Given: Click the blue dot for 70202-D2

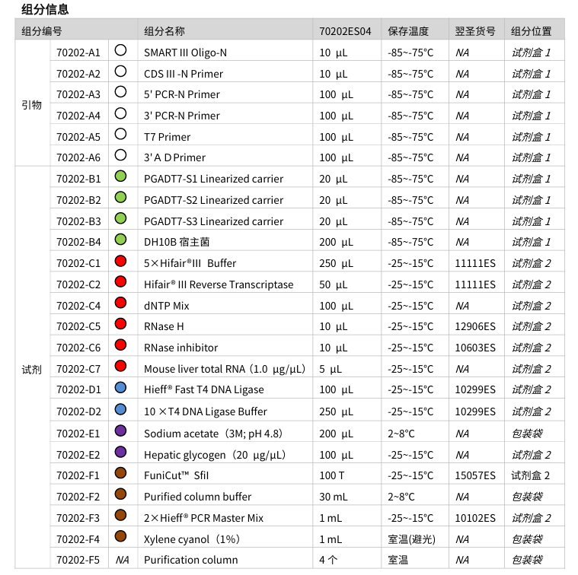Looking at the screenshot, I should tap(120, 409).
